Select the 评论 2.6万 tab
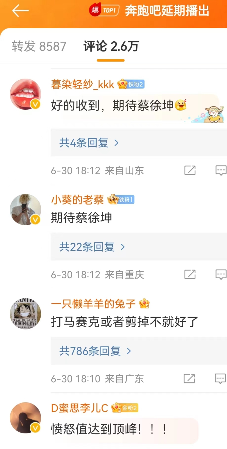227x449 pixels. 111,46
